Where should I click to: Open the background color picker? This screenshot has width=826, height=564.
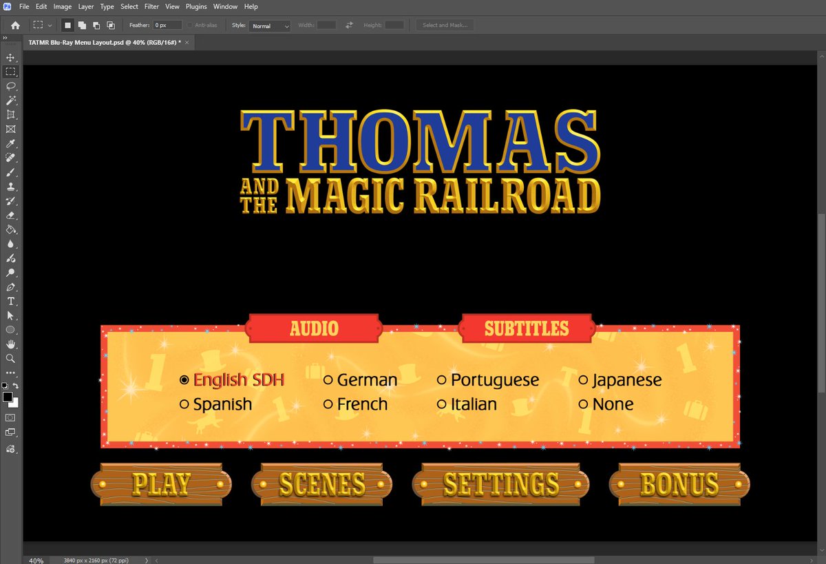point(15,404)
